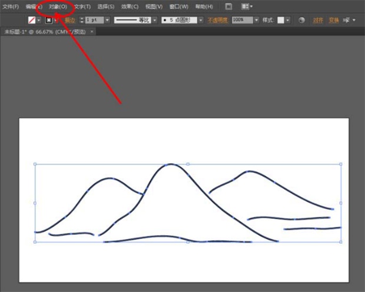Click the 100% opacity field
The height and width of the screenshot is (292, 365).
click(x=243, y=20)
